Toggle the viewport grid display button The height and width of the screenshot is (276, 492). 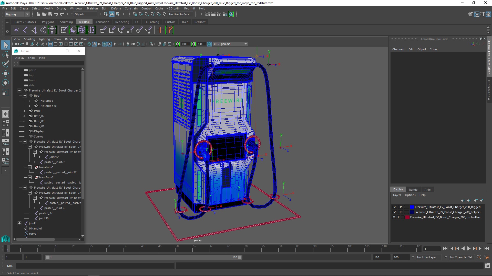click(x=50, y=44)
